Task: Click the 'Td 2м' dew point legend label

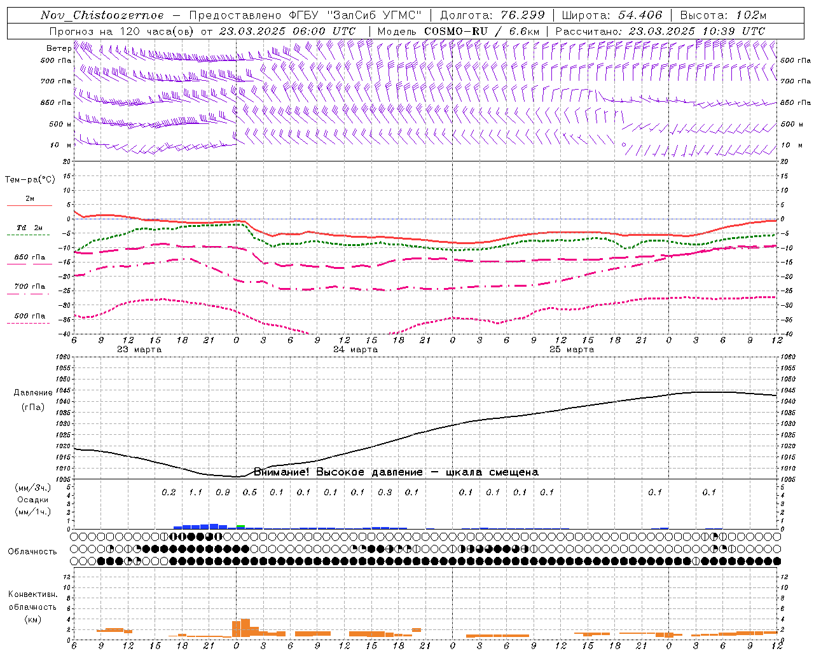Action: click(29, 228)
